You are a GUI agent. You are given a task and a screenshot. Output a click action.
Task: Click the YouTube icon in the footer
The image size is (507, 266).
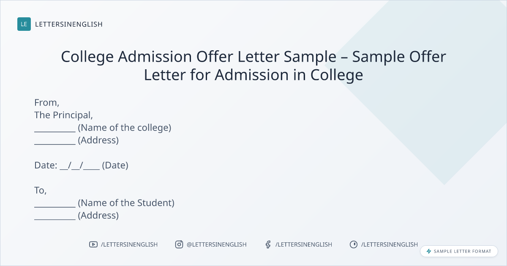(93, 244)
